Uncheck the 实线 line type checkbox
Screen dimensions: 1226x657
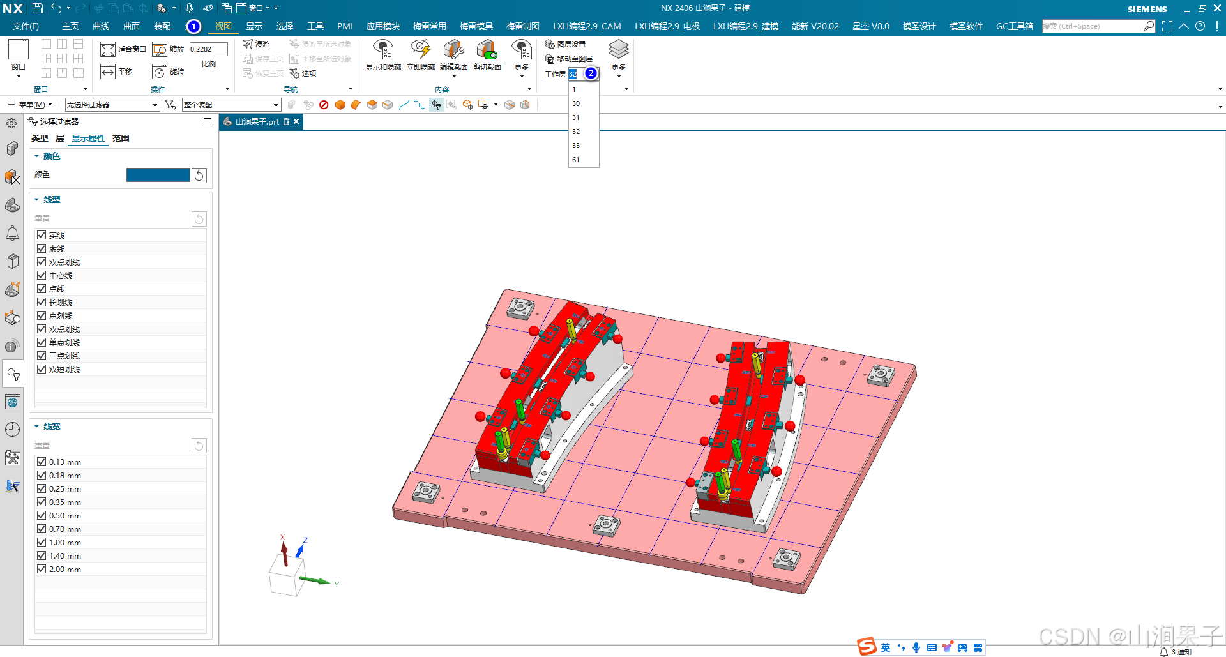pos(42,235)
